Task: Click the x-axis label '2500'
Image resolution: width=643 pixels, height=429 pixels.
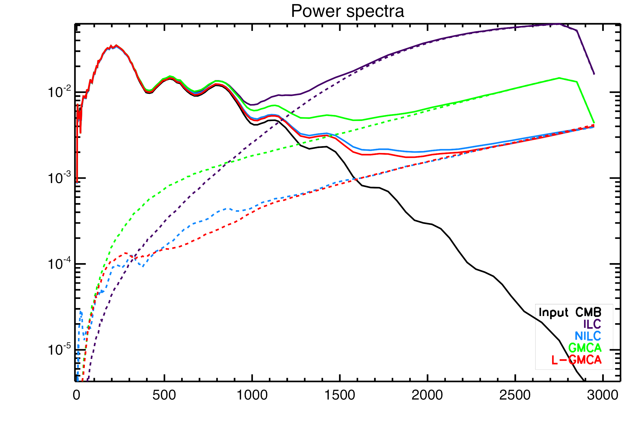Action: pos(515,395)
